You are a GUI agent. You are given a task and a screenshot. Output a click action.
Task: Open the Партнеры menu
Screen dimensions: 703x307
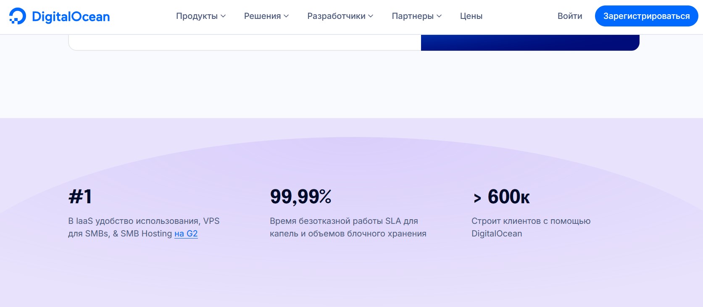tap(417, 16)
